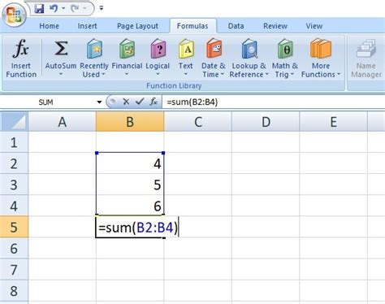Select column D header
Viewport: 385px width, 304px height.
pos(266,122)
